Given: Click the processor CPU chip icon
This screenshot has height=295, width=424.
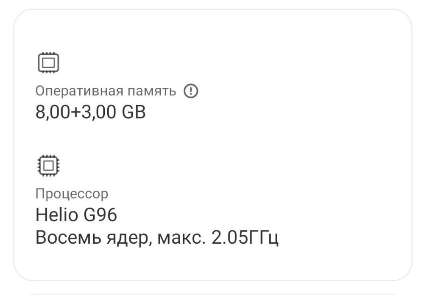Looking at the screenshot, I should click(x=48, y=165).
